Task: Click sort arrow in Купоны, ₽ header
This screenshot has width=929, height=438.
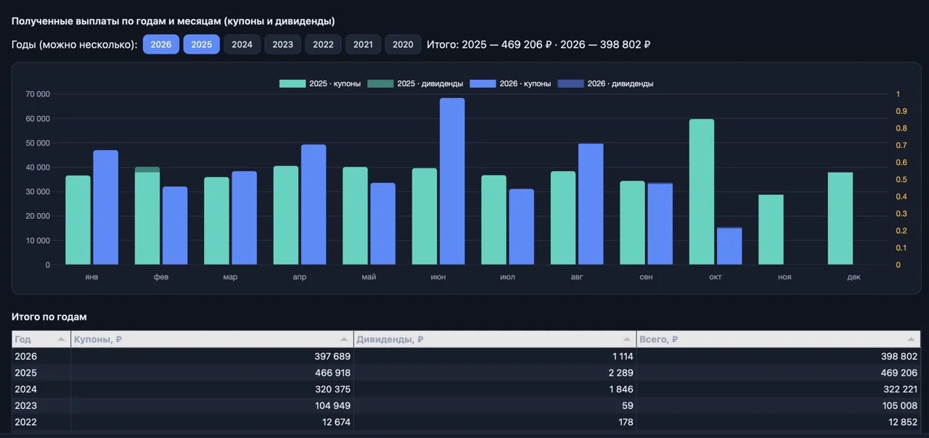Action: tap(344, 339)
